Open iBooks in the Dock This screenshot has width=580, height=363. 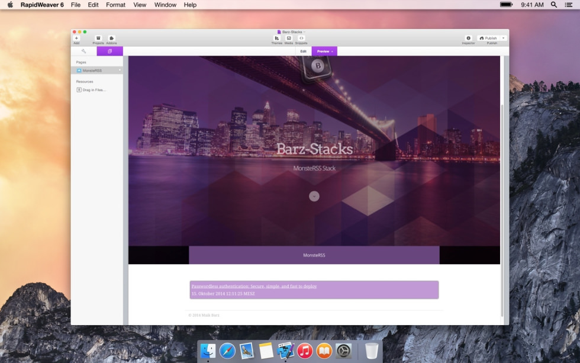click(324, 351)
